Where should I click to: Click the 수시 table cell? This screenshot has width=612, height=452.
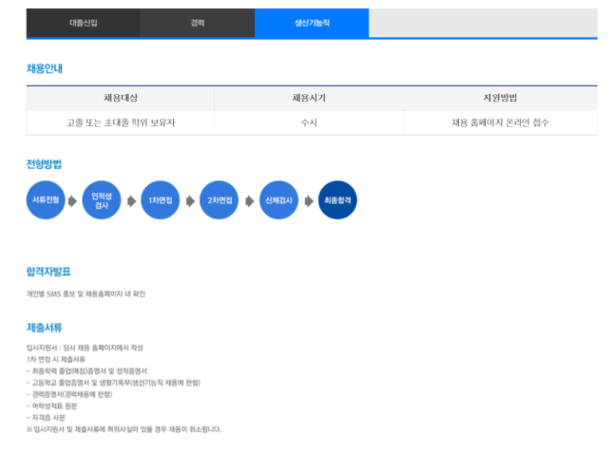308,123
